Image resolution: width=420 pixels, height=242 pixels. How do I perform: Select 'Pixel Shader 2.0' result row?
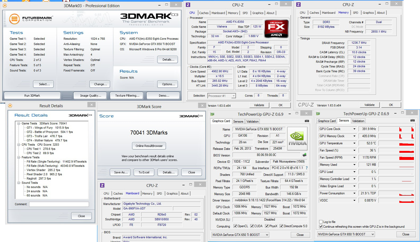[44, 174]
